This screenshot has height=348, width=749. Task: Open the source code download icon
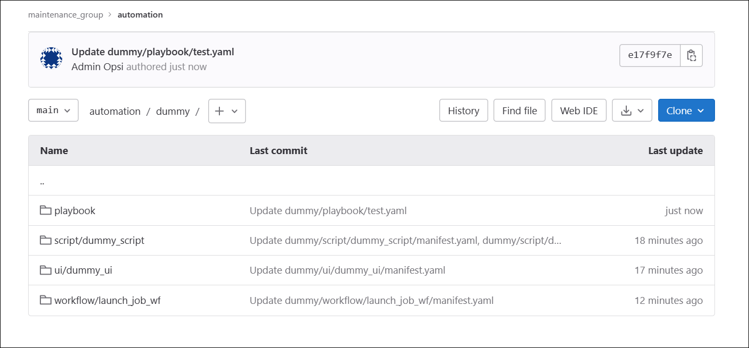click(627, 110)
